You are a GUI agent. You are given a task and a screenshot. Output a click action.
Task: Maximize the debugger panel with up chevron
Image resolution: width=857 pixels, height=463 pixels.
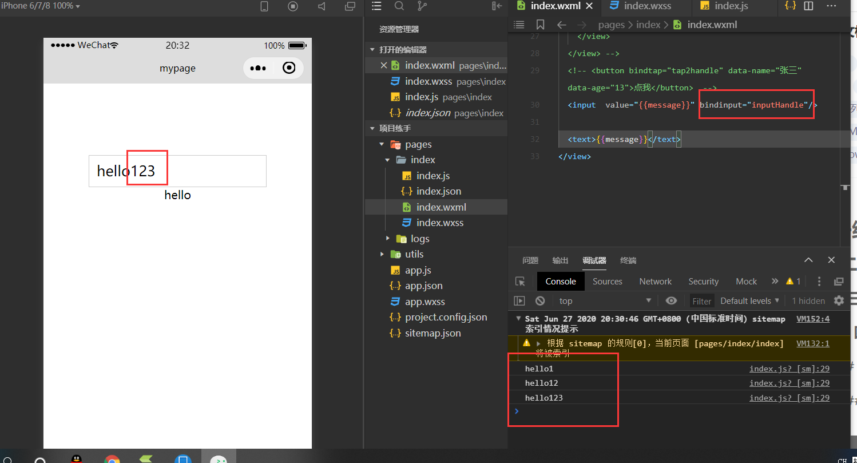click(808, 260)
